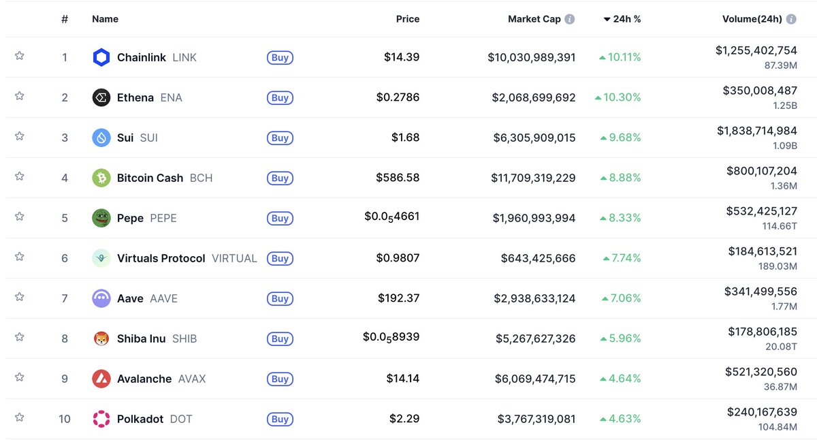Image resolution: width=817 pixels, height=440 pixels.
Task: Open the Aave AAVE name link
Action: pos(147,299)
